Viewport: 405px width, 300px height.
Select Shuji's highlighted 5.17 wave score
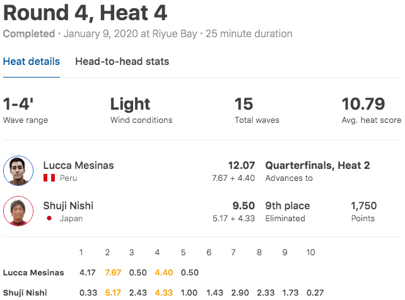[x=113, y=292]
